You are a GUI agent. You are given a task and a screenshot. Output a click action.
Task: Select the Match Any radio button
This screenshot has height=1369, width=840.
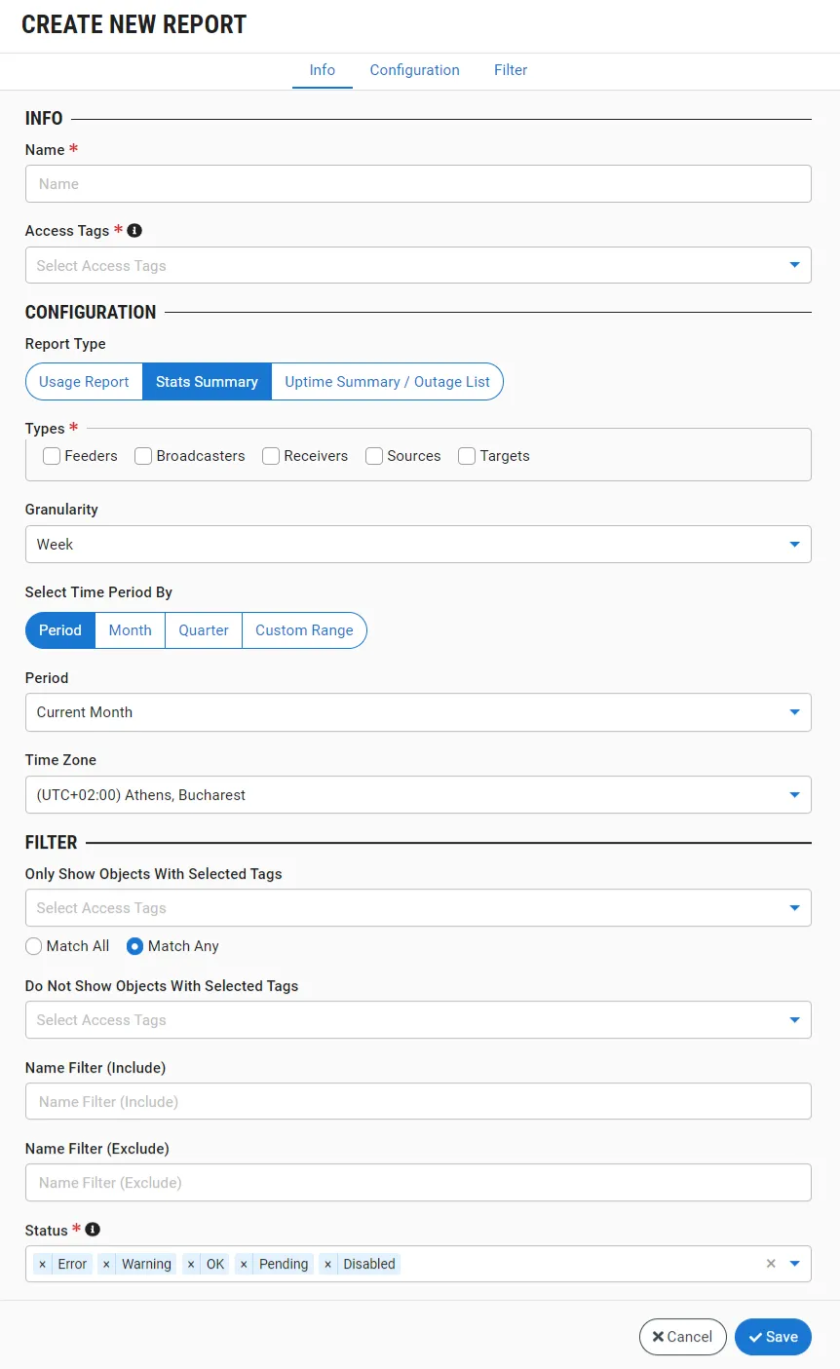pyautogui.click(x=135, y=946)
